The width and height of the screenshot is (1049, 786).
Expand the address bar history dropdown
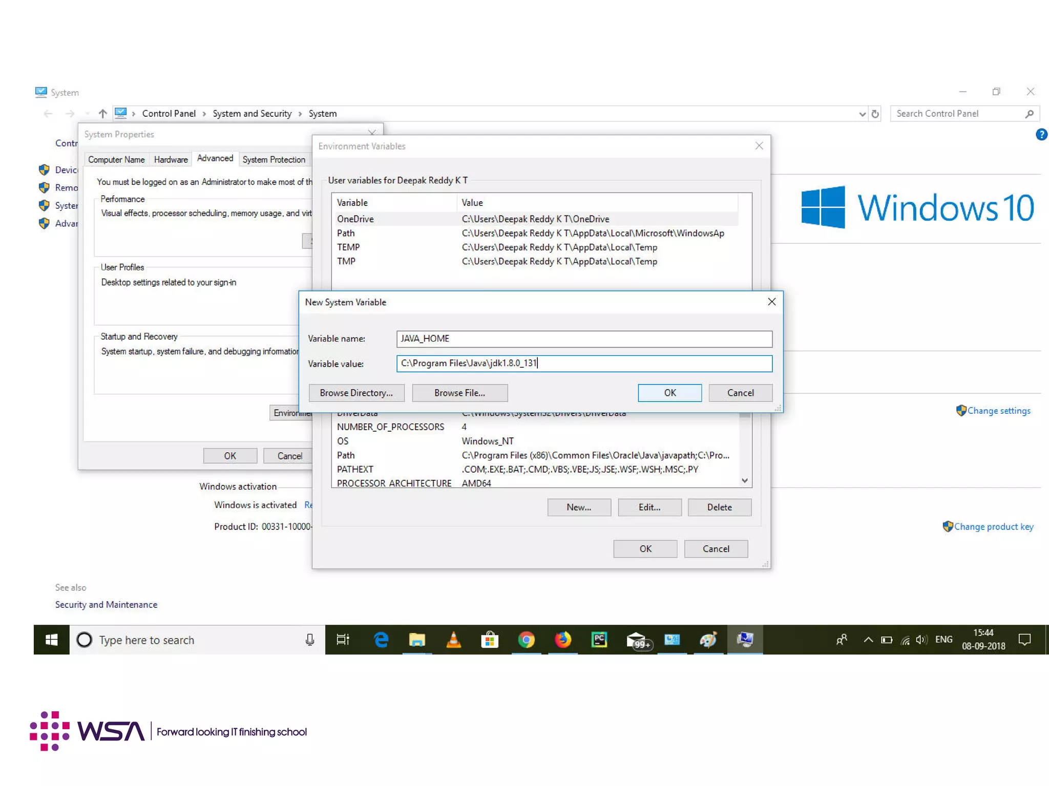point(862,114)
